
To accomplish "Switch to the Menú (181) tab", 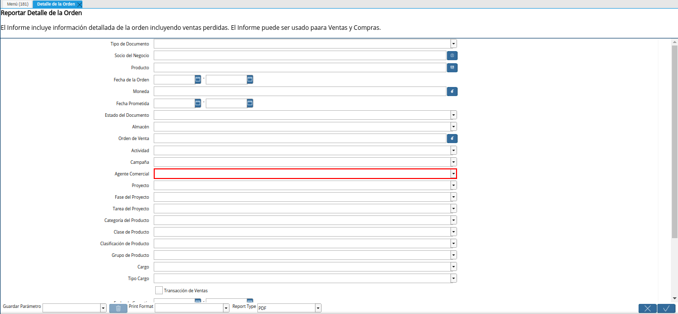I will [17, 4].
